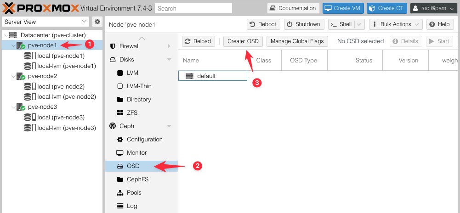The height and width of the screenshot is (213, 460).
Task: Sort by the OSD Type column
Action: click(304, 60)
